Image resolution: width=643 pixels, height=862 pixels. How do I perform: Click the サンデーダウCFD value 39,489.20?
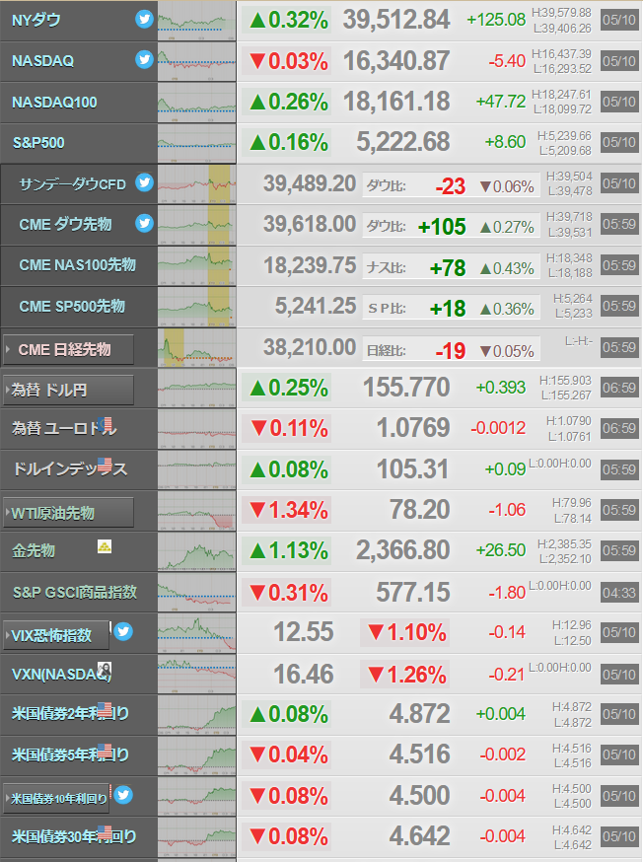click(x=310, y=183)
